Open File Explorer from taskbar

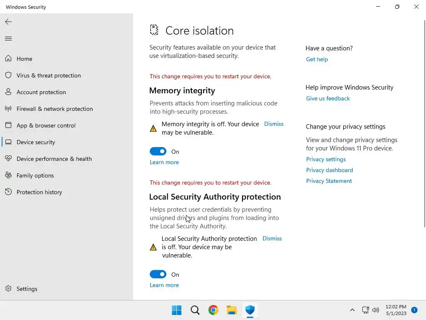[x=232, y=310]
